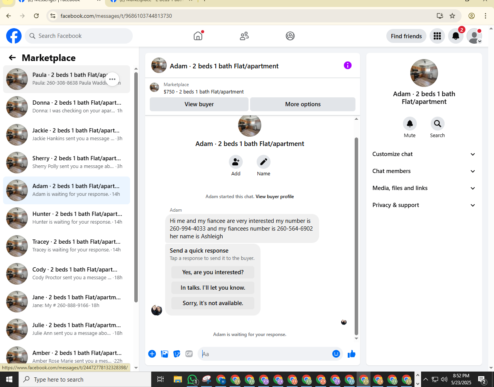The image size is (494, 387).
Task: Mute the chat using bell icon
Action: (x=410, y=124)
